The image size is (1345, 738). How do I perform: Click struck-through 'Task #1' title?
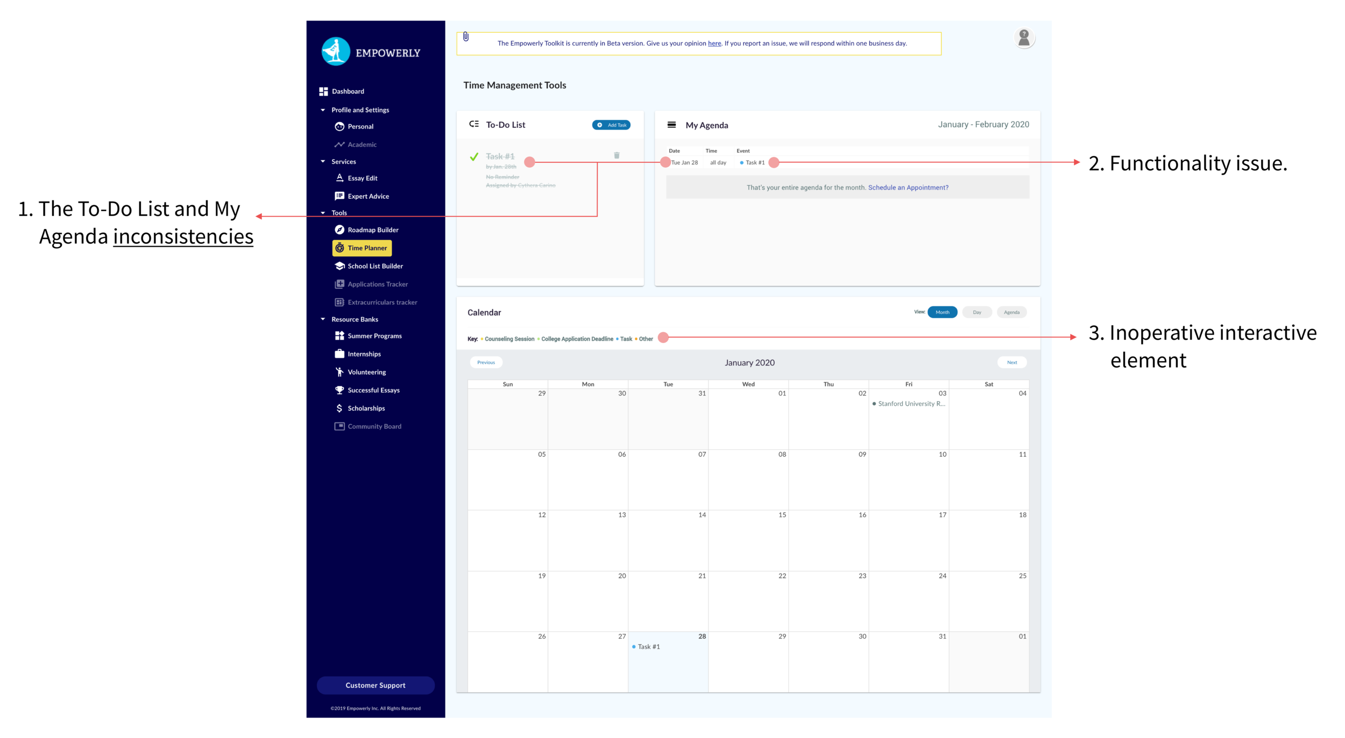tap(500, 156)
